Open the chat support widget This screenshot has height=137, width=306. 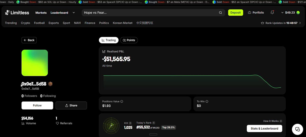[x=297, y=129]
